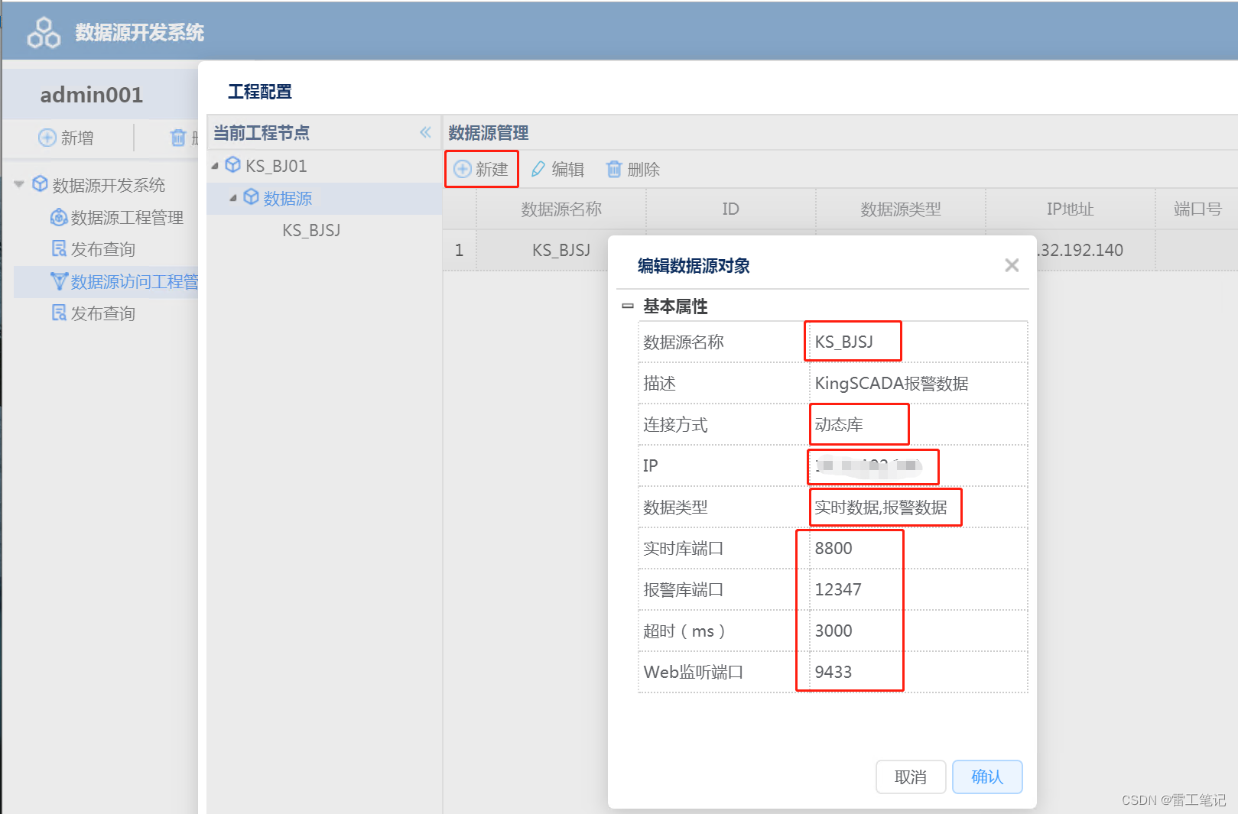Screen dimensions: 1238x814
Task: Open the 数据类型 value selector
Action: (x=918, y=507)
